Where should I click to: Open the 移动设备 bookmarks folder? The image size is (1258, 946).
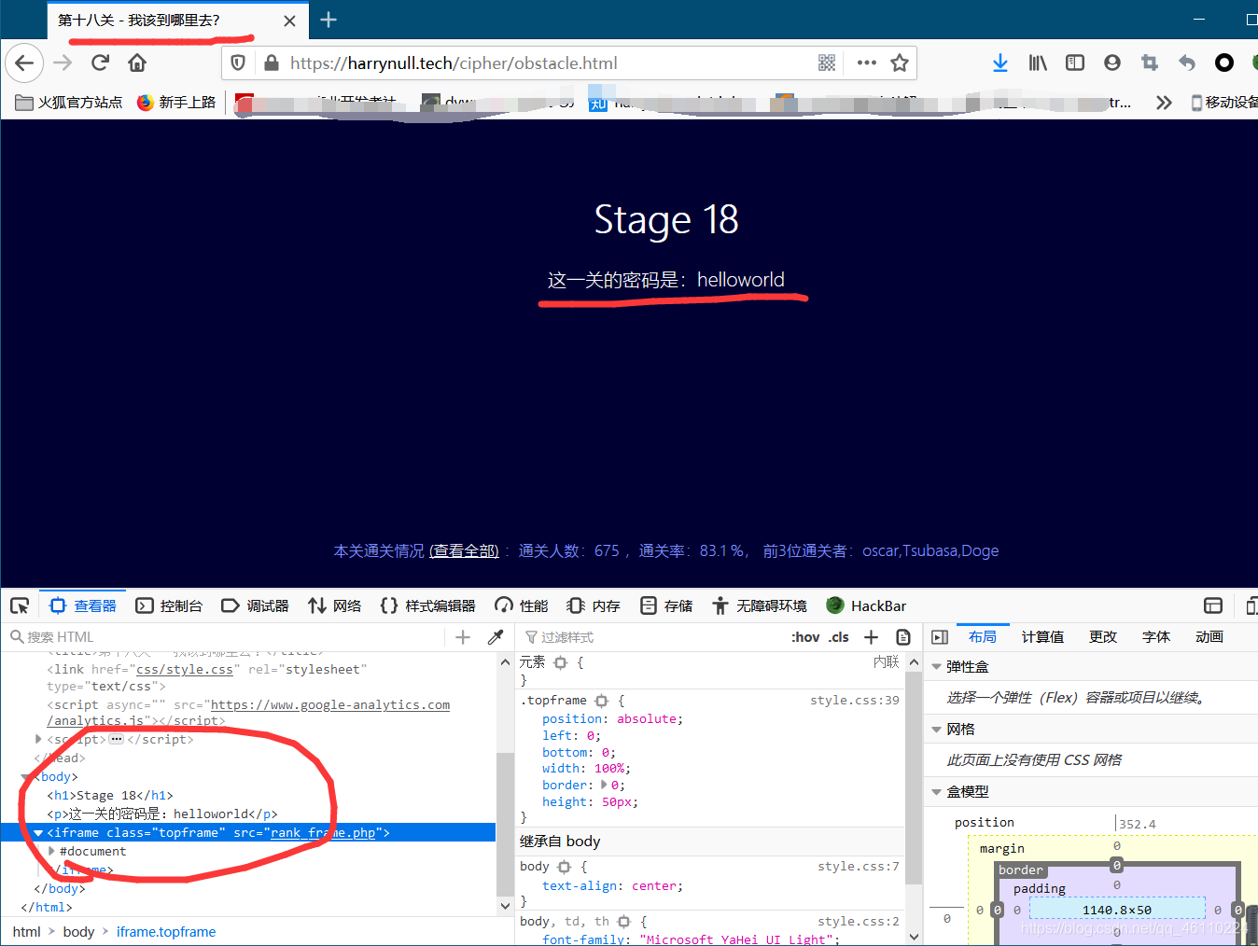pyautogui.click(x=1224, y=102)
